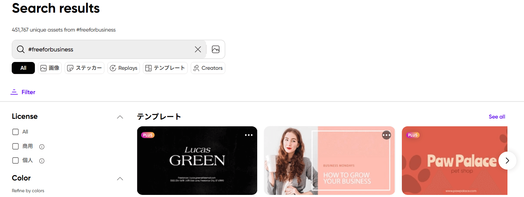Click into the search input field
The width and height of the screenshot is (524, 197).
pos(108,49)
